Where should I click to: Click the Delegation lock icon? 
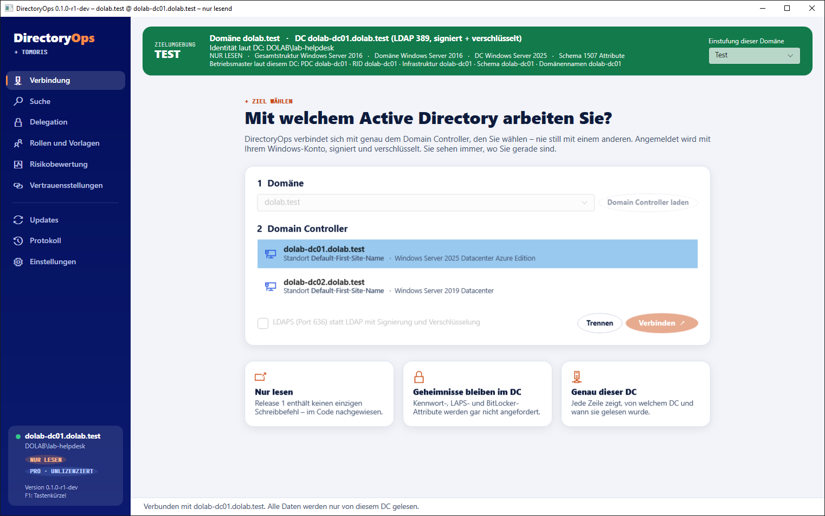(x=18, y=122)
